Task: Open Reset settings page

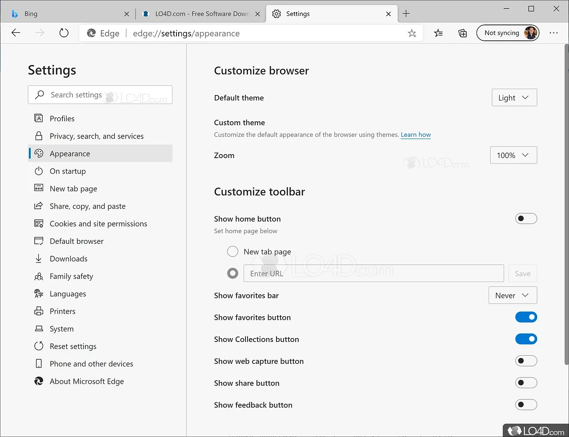Action: [x=100, y=346]
